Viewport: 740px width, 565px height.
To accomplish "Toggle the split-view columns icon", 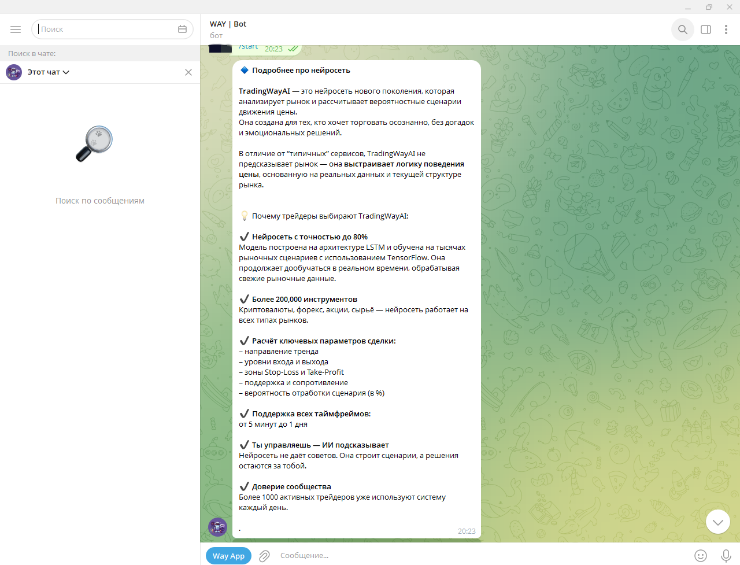I will [705, 29].
